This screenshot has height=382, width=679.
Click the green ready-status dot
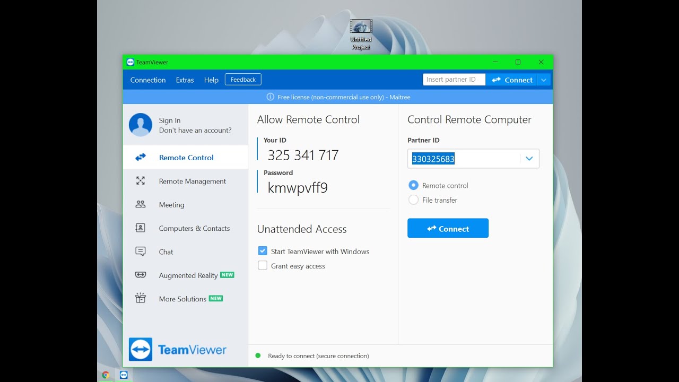point(258,355)
